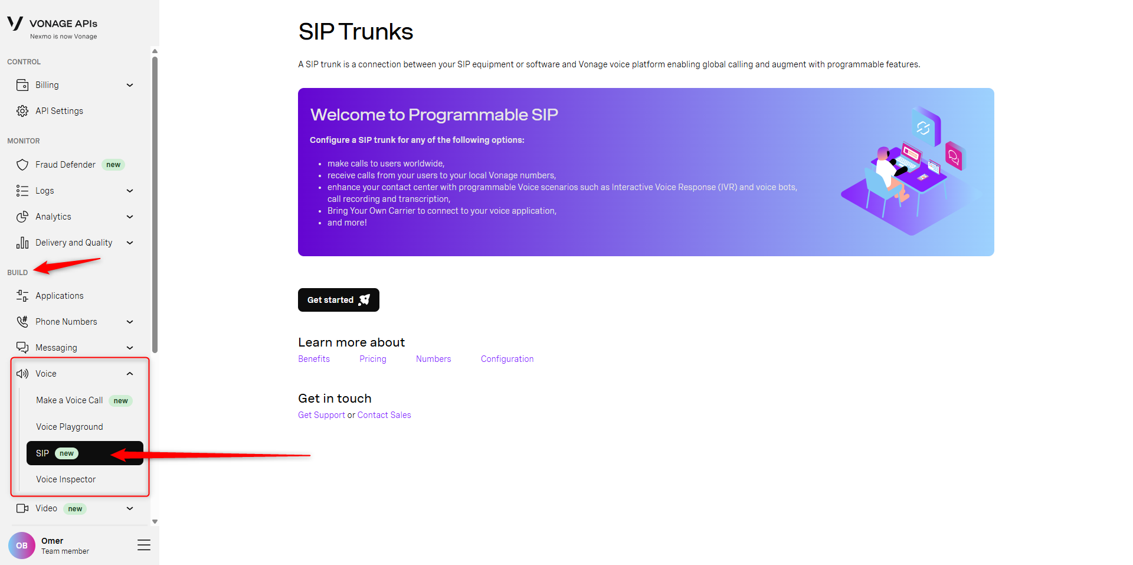1133x565 pixels.
Task: Click the Phone Numbers handset icon
Action: [x=22, y=322]
